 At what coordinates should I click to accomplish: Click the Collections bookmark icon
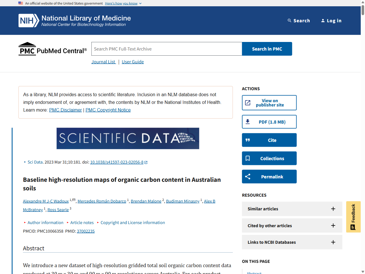[248, 158]
